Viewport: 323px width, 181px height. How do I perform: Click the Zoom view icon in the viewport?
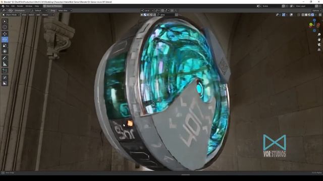coord(319,35)
